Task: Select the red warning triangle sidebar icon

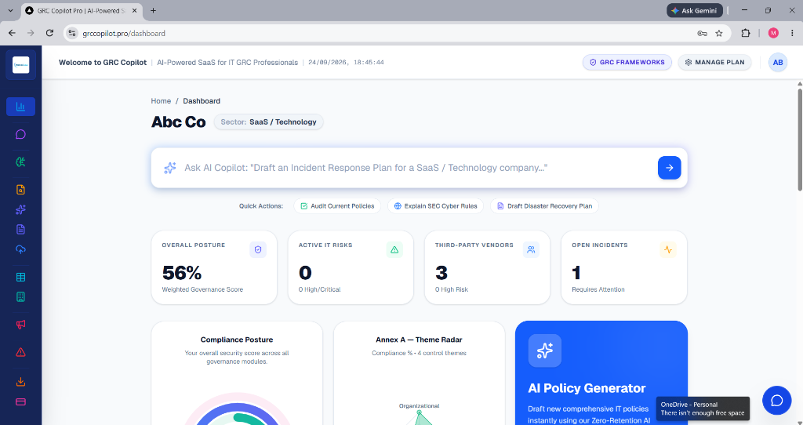Action: (20, 352)
